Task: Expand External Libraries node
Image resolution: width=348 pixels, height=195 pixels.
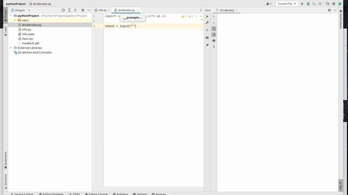Action: point(11,48)
